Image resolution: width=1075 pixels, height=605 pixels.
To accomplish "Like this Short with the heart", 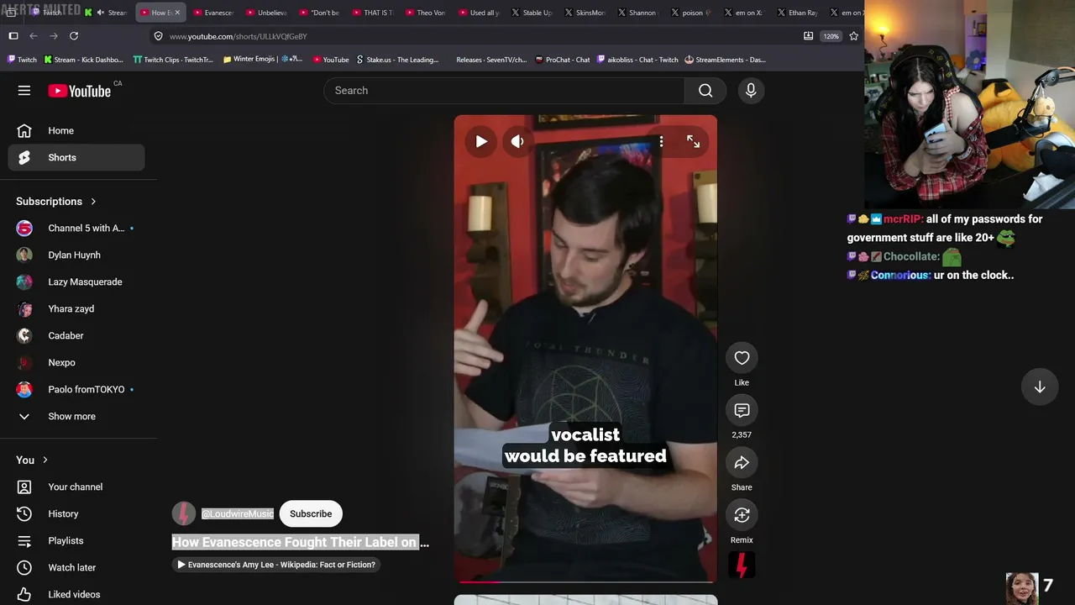I will [742, 358].
